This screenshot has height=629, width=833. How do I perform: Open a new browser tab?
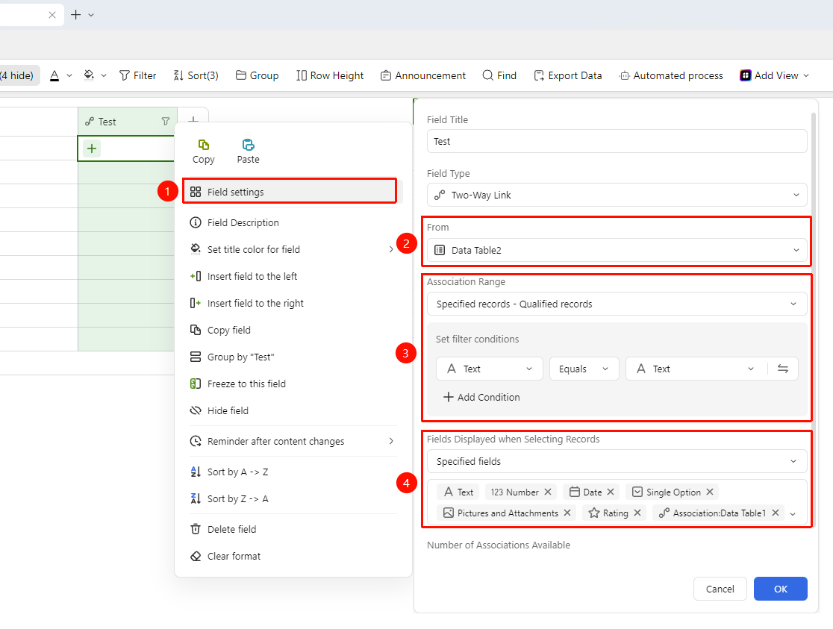pyautogui.click(x=76, y=15)
